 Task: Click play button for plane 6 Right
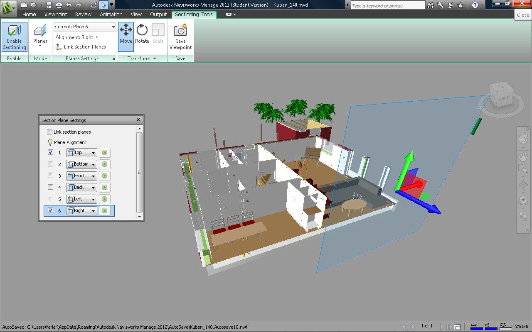click(105, 211)
